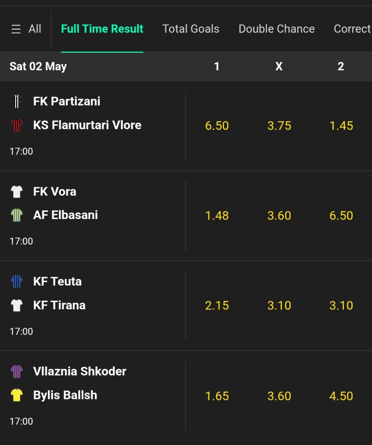Pick the 3.75 draw odds for Partizani match
The height and width of the screenshot is (445, 372).
click(279, 126)
